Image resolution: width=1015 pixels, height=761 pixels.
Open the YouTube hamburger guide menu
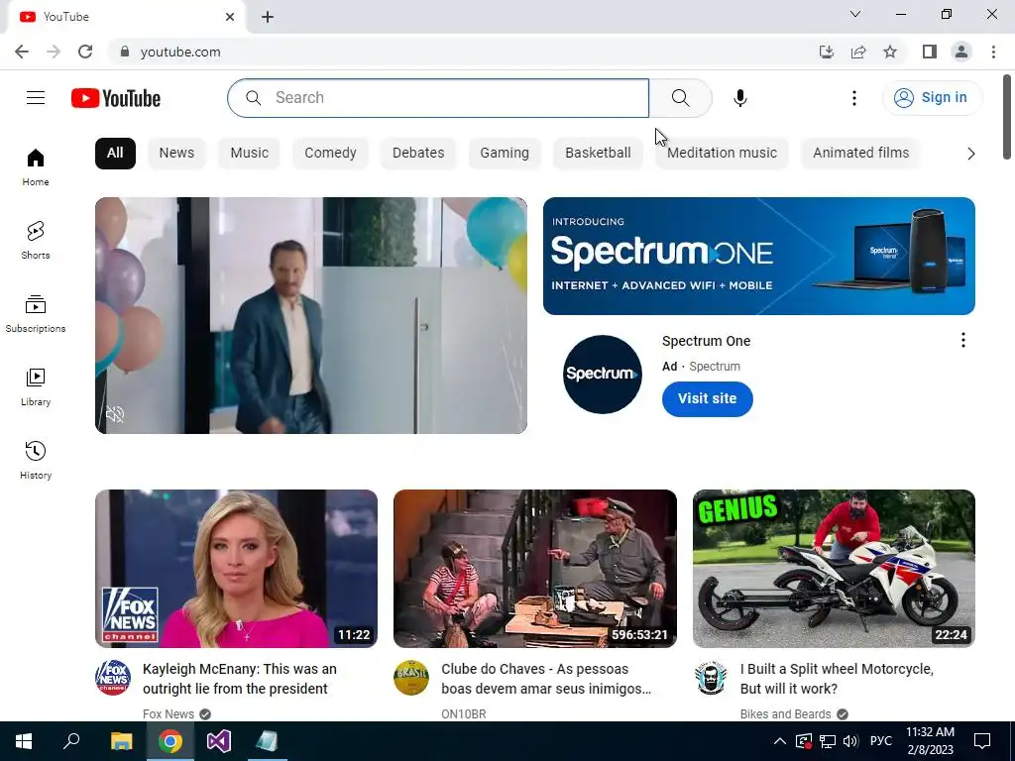(36, 98)
